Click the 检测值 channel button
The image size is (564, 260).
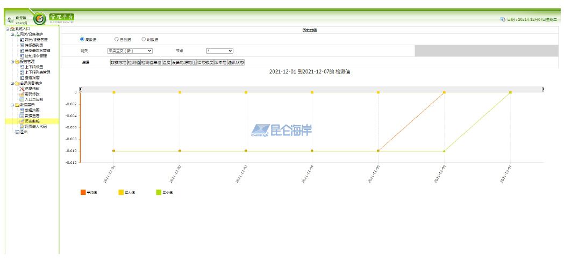point(134,62)
